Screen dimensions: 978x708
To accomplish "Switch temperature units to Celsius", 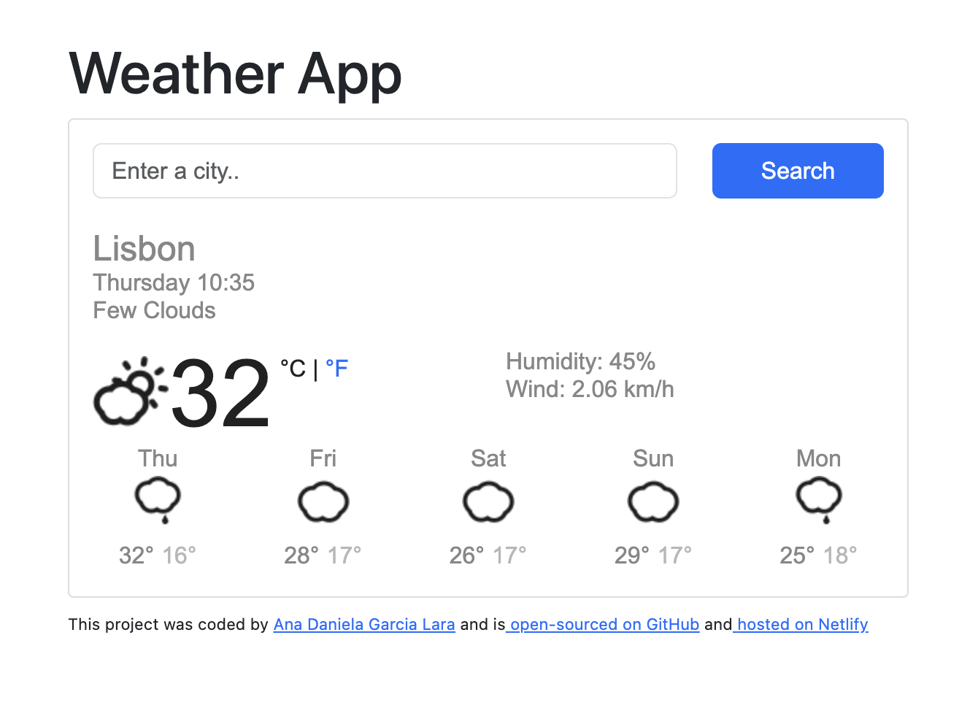I will pos(295,369).
